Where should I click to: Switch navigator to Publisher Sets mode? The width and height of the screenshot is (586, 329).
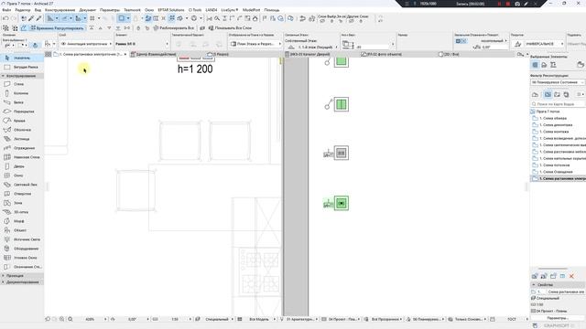tap(566, 95)
